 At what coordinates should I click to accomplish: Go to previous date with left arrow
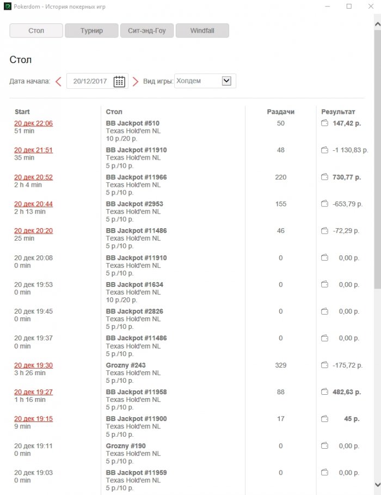pyautogui.click(x=58, y=82)
